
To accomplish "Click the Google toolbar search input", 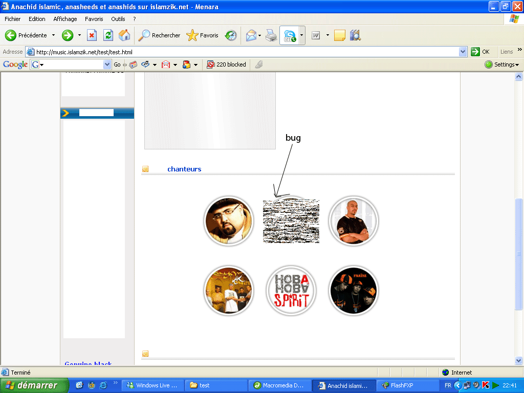I will [x=71, y=64].
